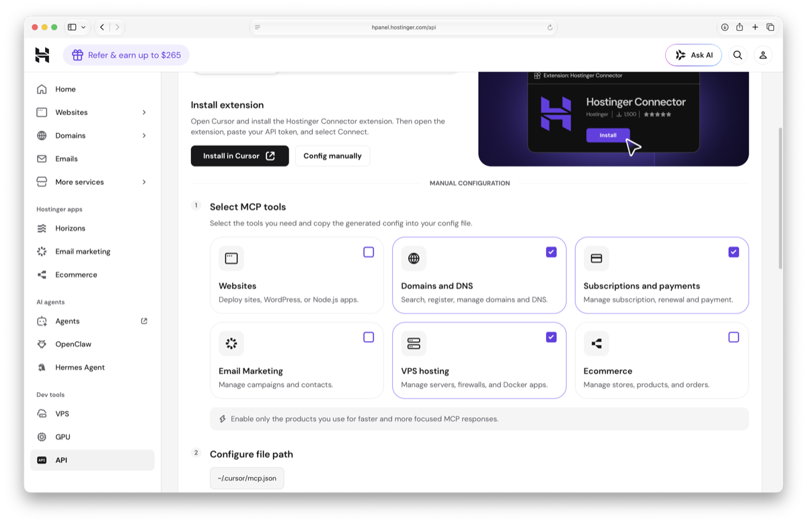Image resolution: width=807 pixels, height=524 pixels.
Task: Expand the Domains sidebar chevron
Action: click(x=144, y=135)
